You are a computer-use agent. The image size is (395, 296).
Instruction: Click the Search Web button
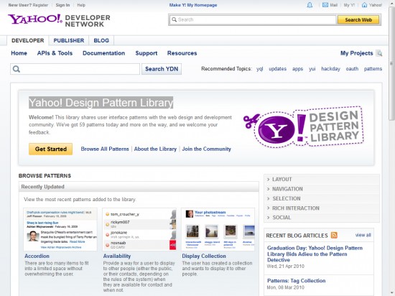(358, 19)
